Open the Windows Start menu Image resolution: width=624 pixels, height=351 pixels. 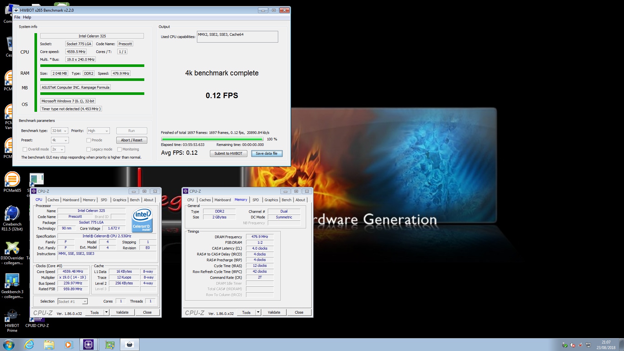pyautogui.click(x=8, y=344)
